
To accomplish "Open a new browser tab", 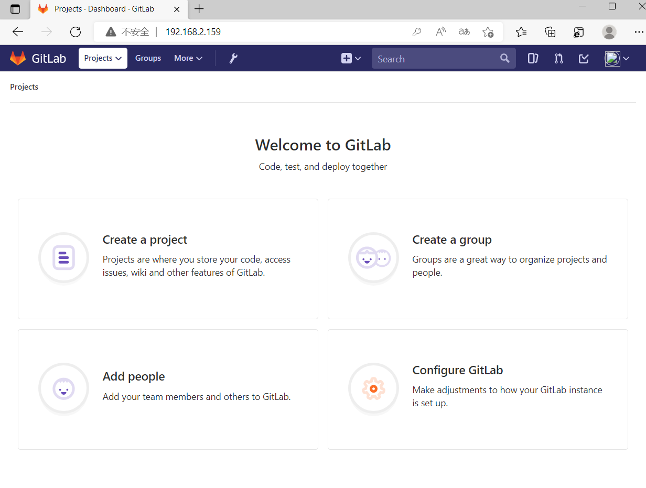I will pos(199,9).
